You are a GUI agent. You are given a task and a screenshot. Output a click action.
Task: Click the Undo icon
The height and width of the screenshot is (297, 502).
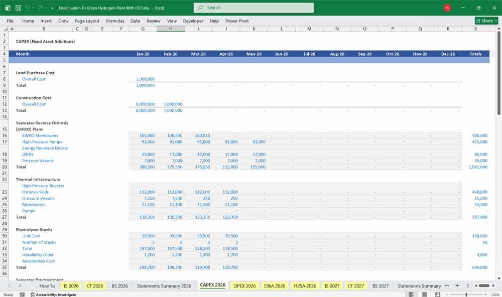[27, 8]
